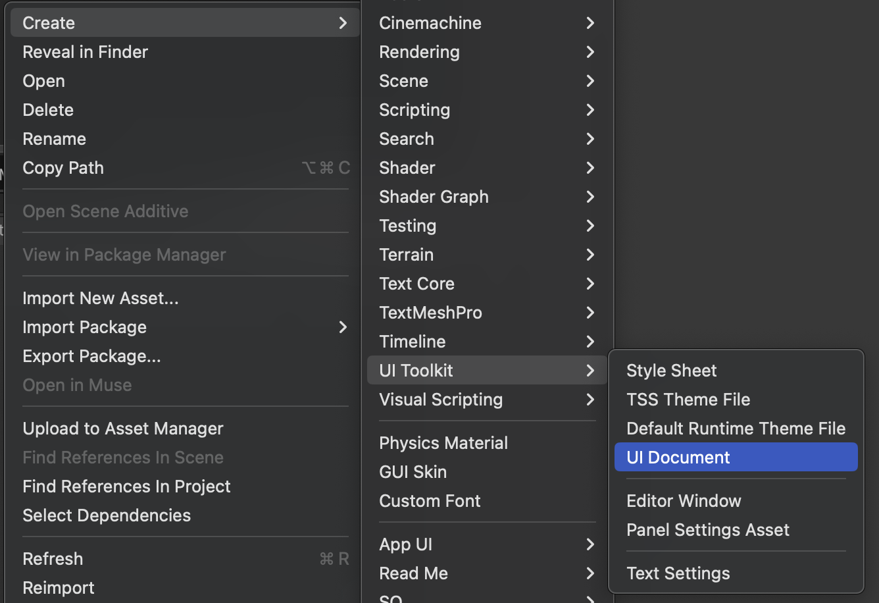This screenshot has height=603, width=879.
Task: Select Editor Window entry
Action: point(684,501)
